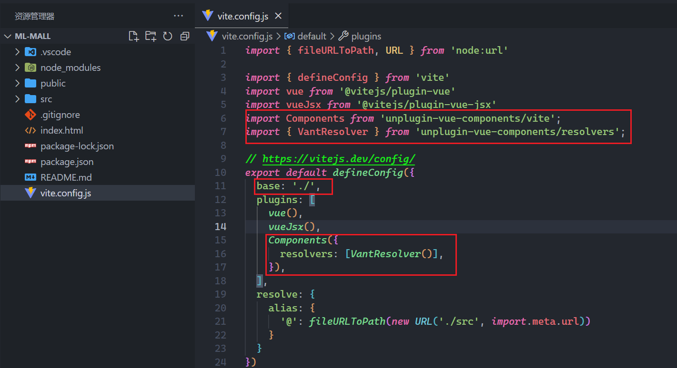Close the vite.config.js editor tab

click(278, 16)
